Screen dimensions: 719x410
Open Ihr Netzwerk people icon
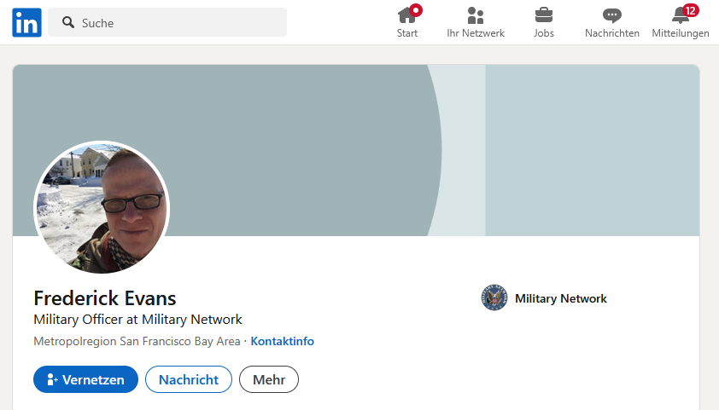[476, 15]
